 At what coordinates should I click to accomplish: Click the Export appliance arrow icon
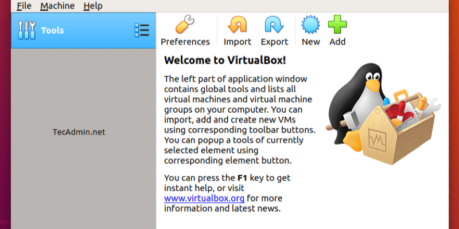pyautogui.click(x=274, y=25)
